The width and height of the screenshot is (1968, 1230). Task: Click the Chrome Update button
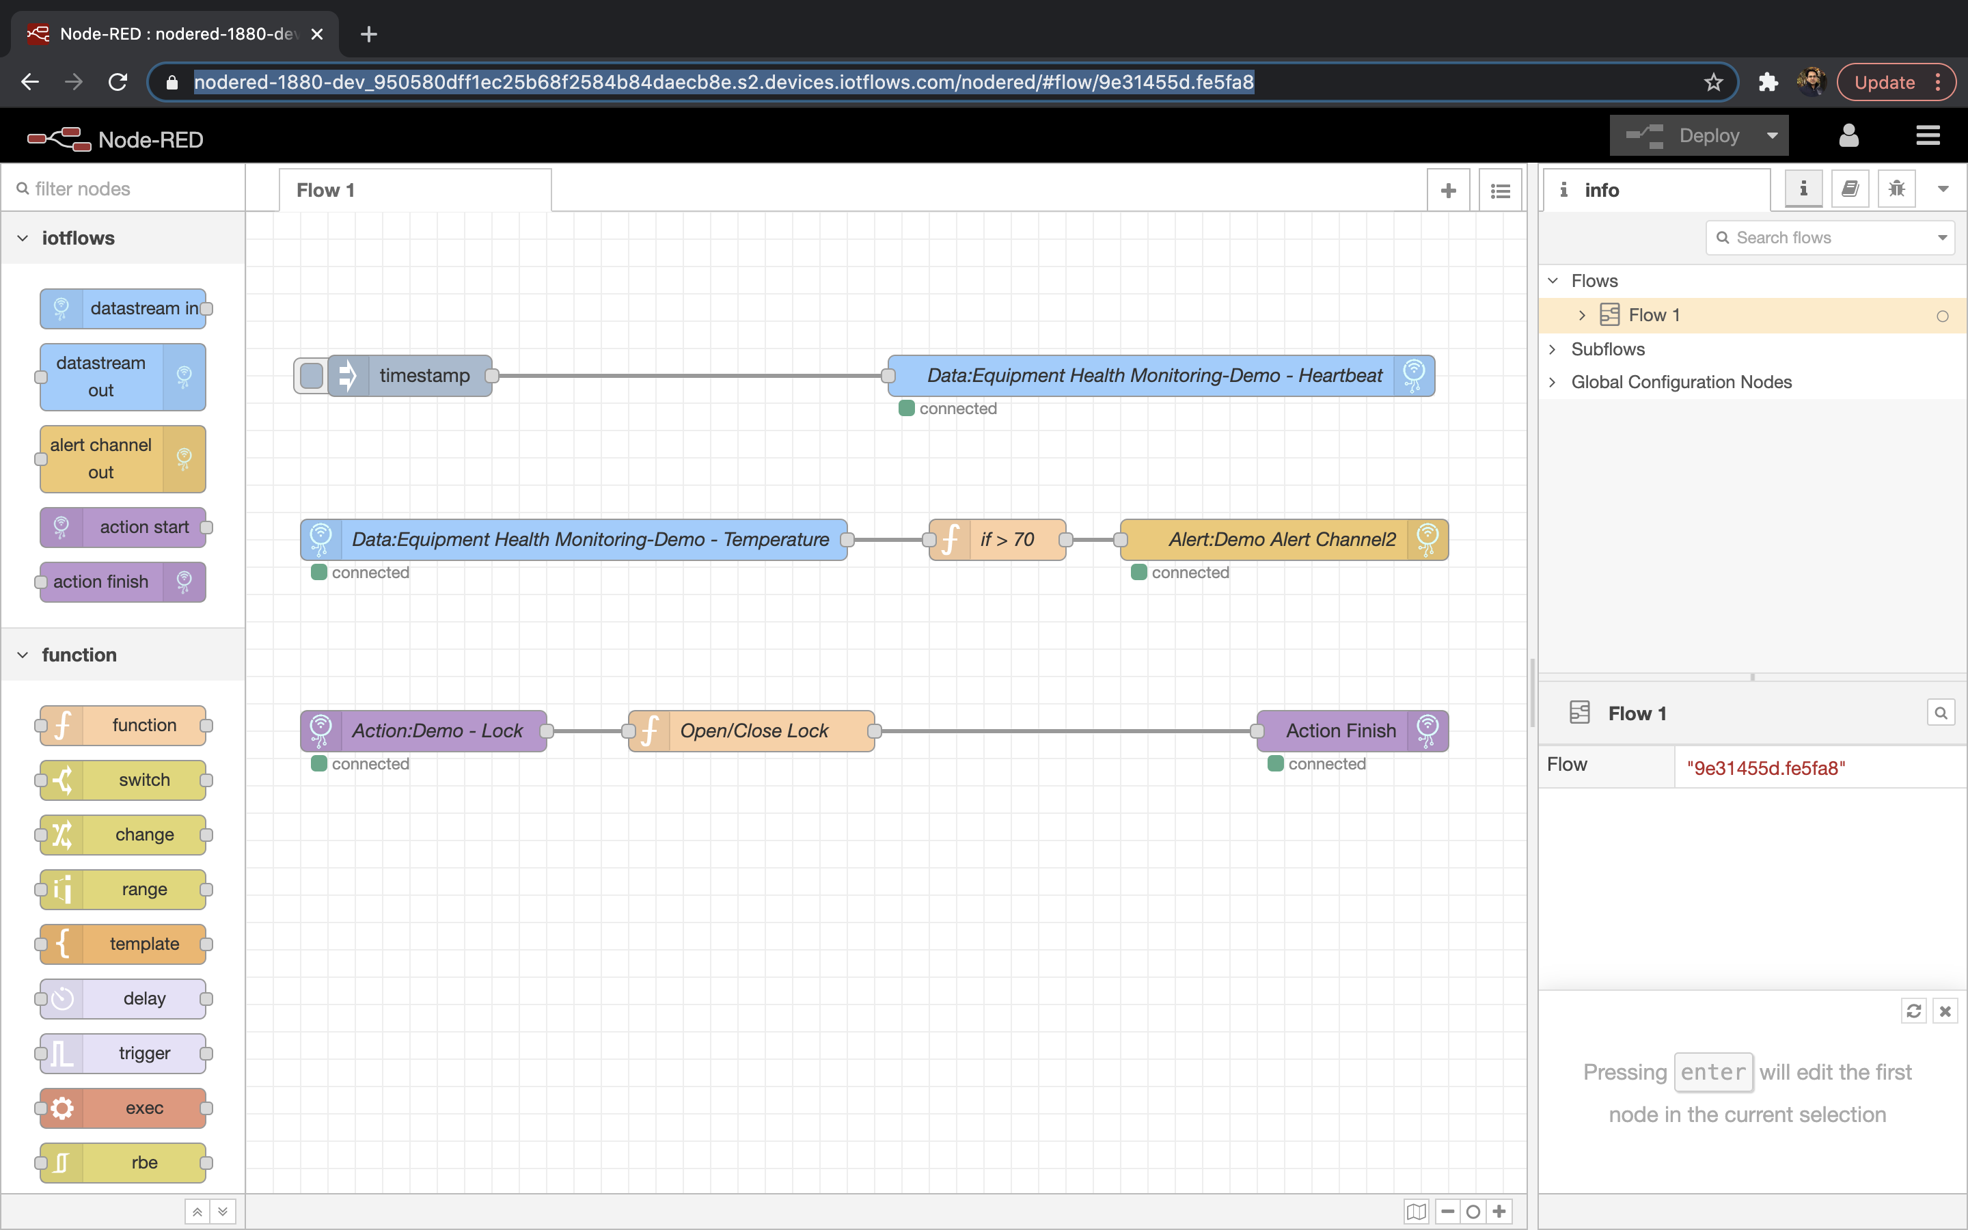pyautogui.click(x=1884, y=82)
